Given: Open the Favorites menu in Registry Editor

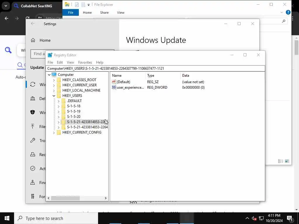Looking at the screenshot, I should (85, 62).
